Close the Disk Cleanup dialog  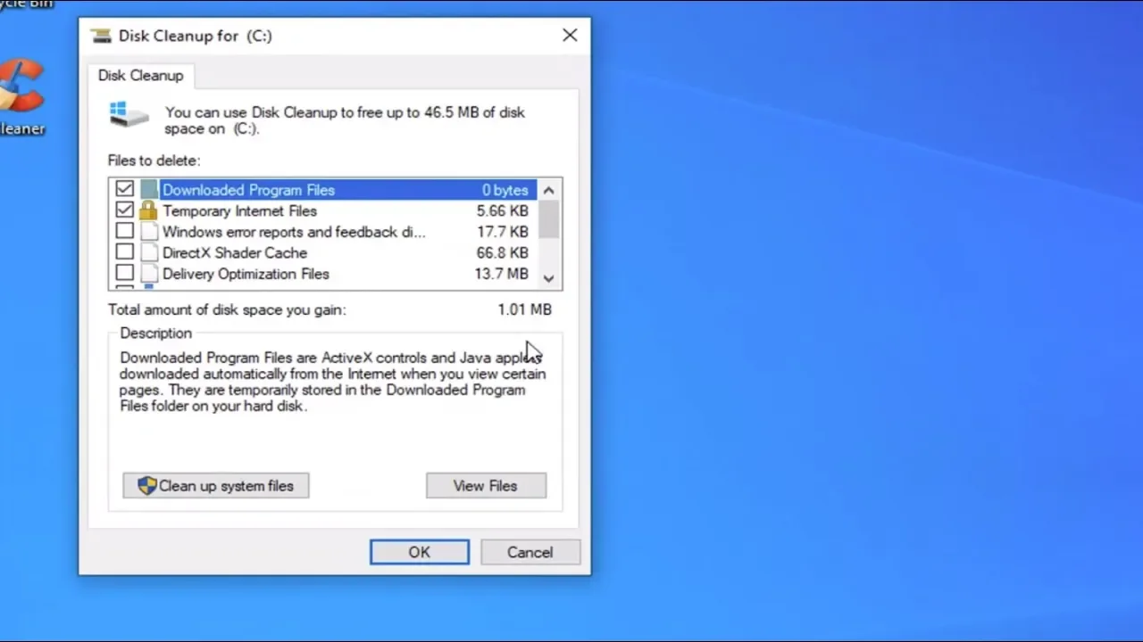tap(570, 36)
